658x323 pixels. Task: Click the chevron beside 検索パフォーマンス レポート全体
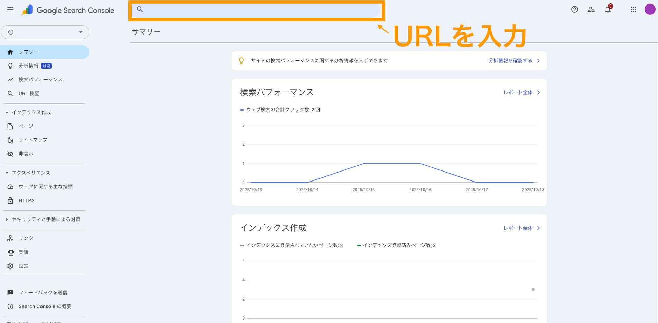(x=538, y=92)
